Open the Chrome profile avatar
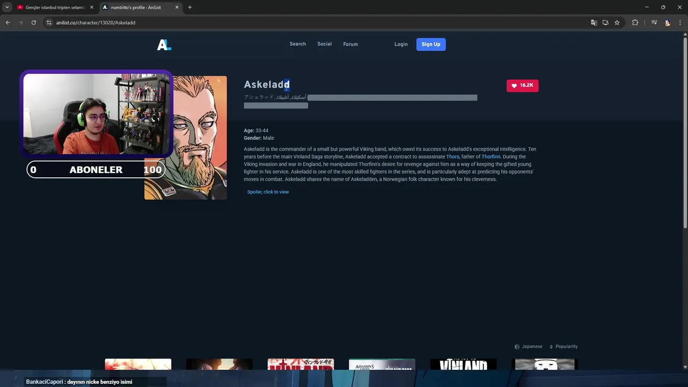688x387 pixels. (667, 23)
